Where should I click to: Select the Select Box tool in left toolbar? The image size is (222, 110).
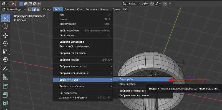(x=5, y=18)
